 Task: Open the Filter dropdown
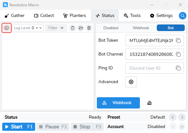pyautogui.click(x=56, y=28)
